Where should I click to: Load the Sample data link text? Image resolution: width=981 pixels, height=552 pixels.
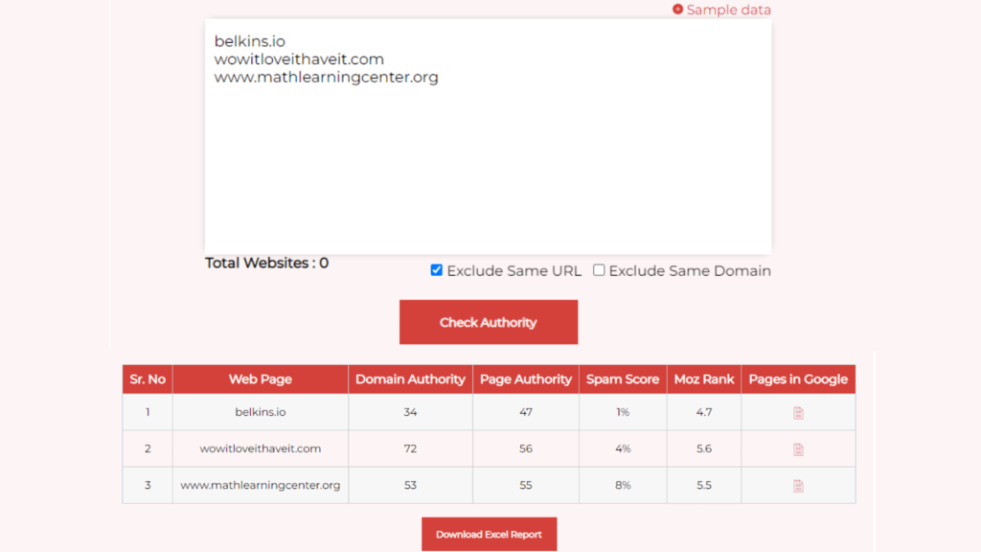pyautogui.click(x=728, y=10)
